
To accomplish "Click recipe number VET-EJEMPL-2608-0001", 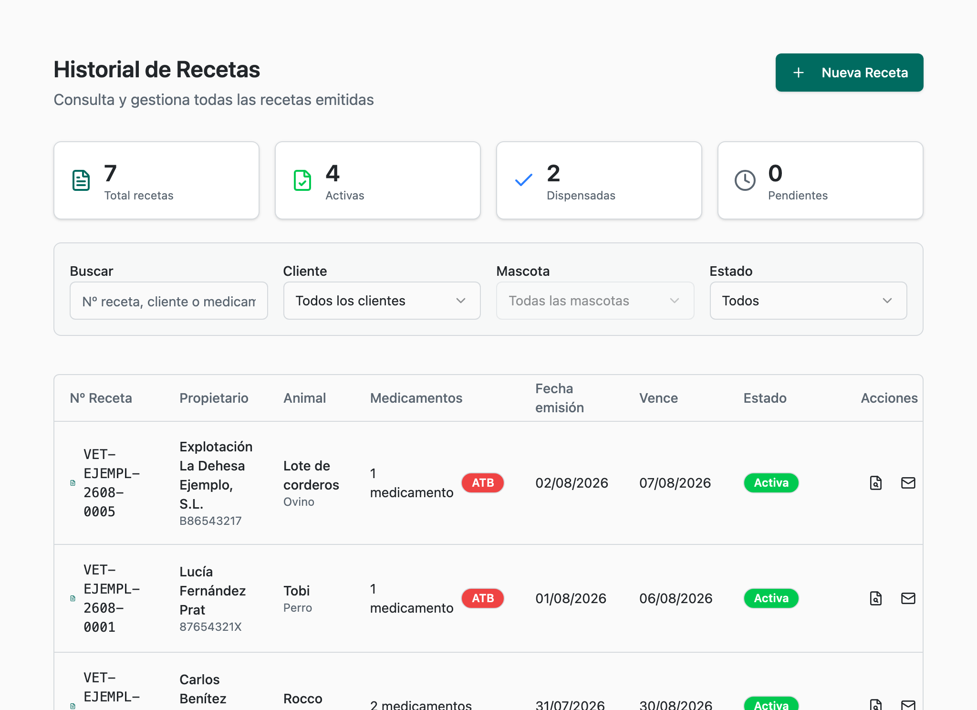I will [x=112, y=598].
